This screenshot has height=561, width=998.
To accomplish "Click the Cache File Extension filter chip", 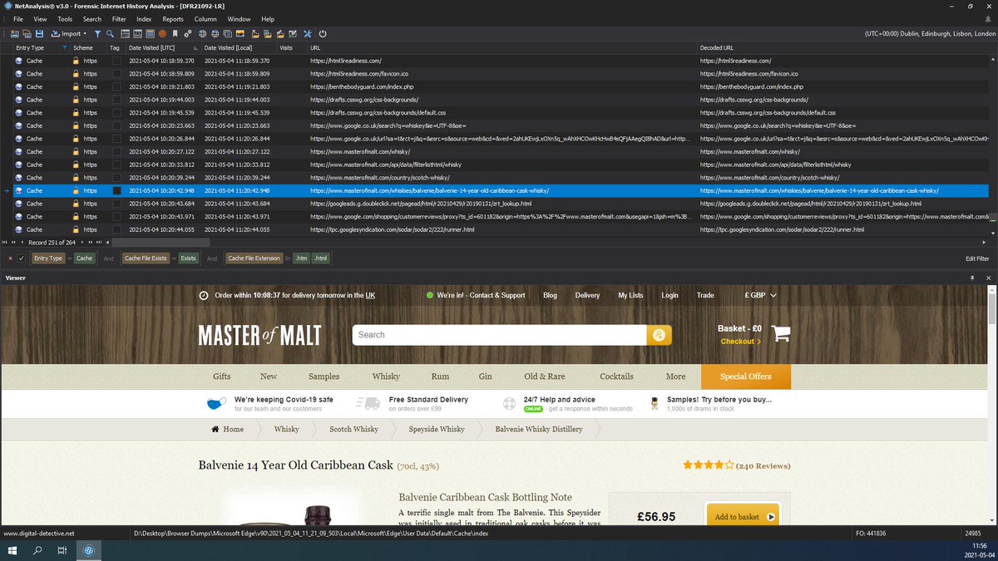I will [254, 258].
